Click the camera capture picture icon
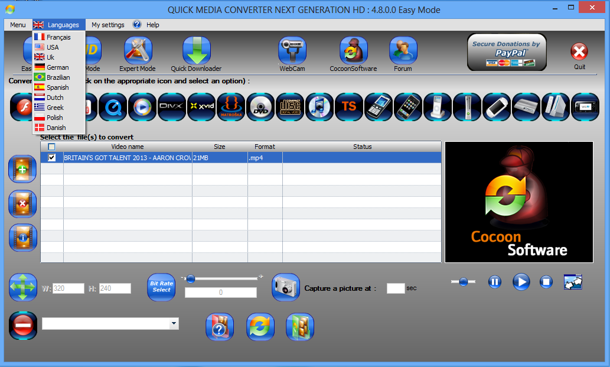This screenshot has width=610, height=367. 286,287
